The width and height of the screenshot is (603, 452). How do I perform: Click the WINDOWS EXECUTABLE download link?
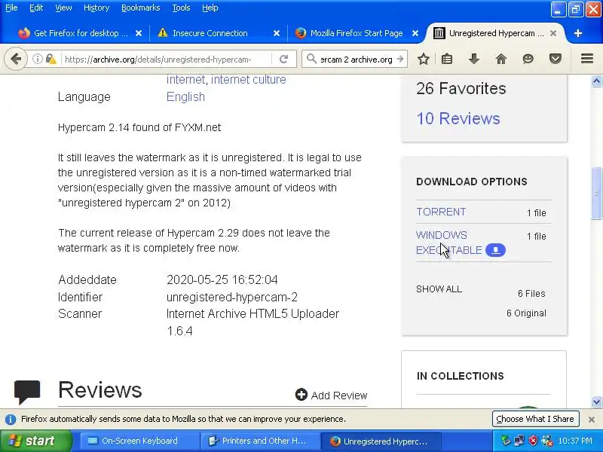[x=448, y=243]
